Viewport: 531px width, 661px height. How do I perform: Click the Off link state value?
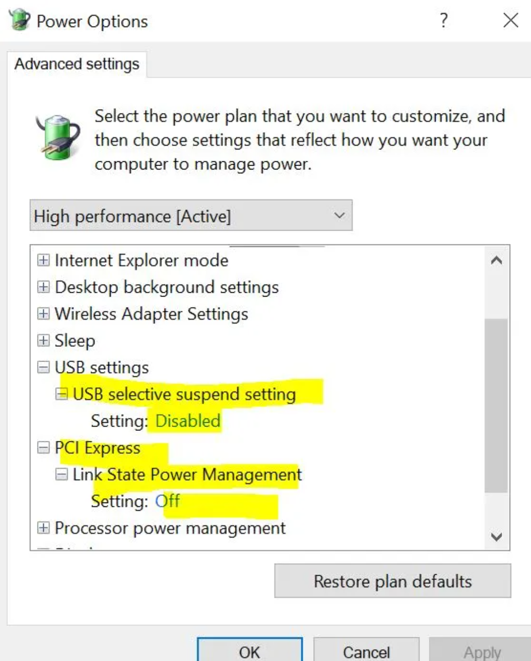coord(168,501)
